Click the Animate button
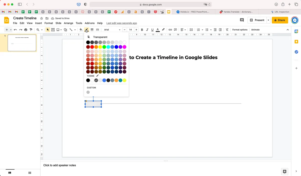The width and height of the screenshot is (301, 176). (x=255, y=30)
